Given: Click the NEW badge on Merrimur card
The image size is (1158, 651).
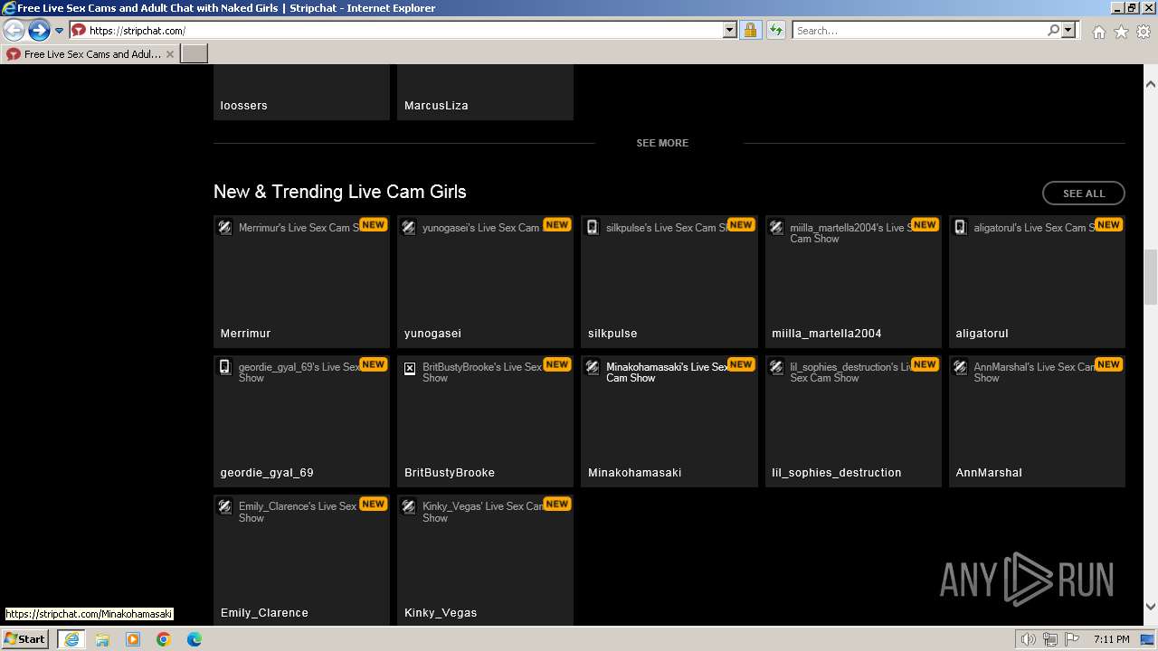Looking at the screenshot, I should (373, 224).
